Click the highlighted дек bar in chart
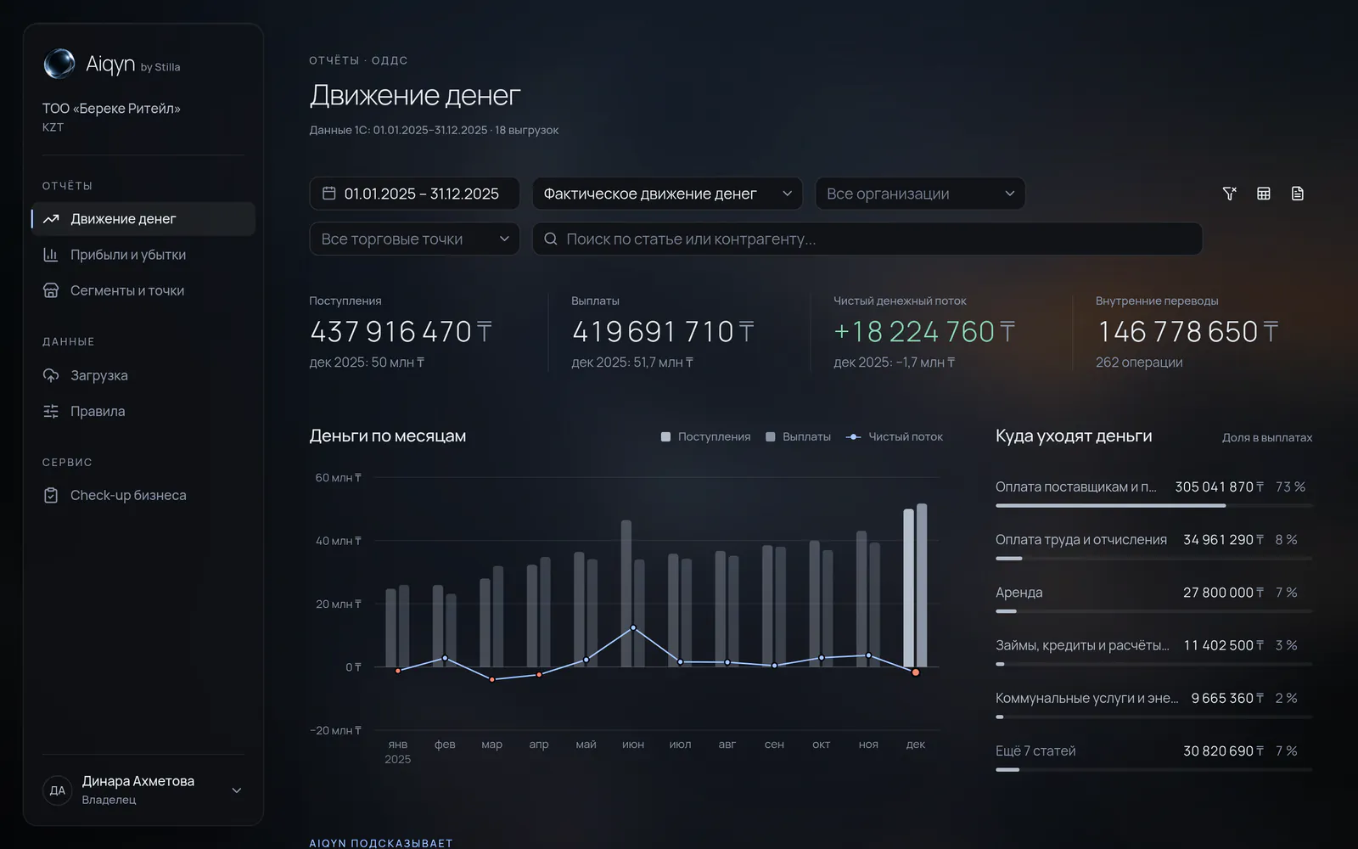Viewport: 1358px width, 849px height. pos(915,586)
